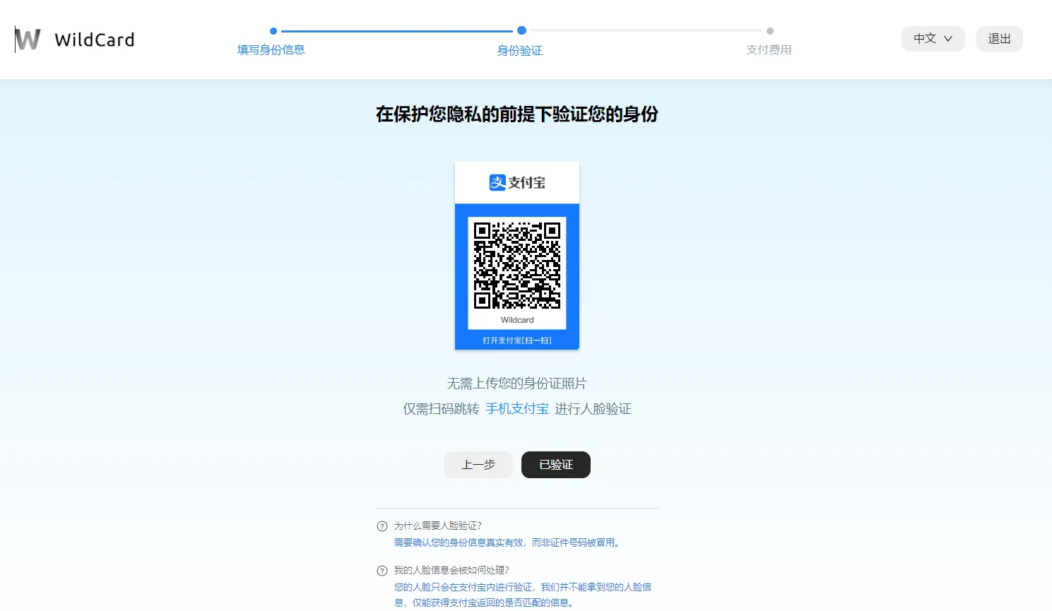Click the Alipay QR code image
Screen dimensions: 1052x611
(x=517, y=266)
